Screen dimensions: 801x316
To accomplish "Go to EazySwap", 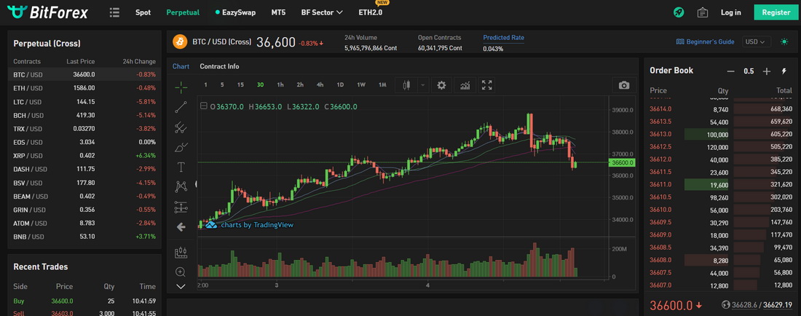I will 235,12.
